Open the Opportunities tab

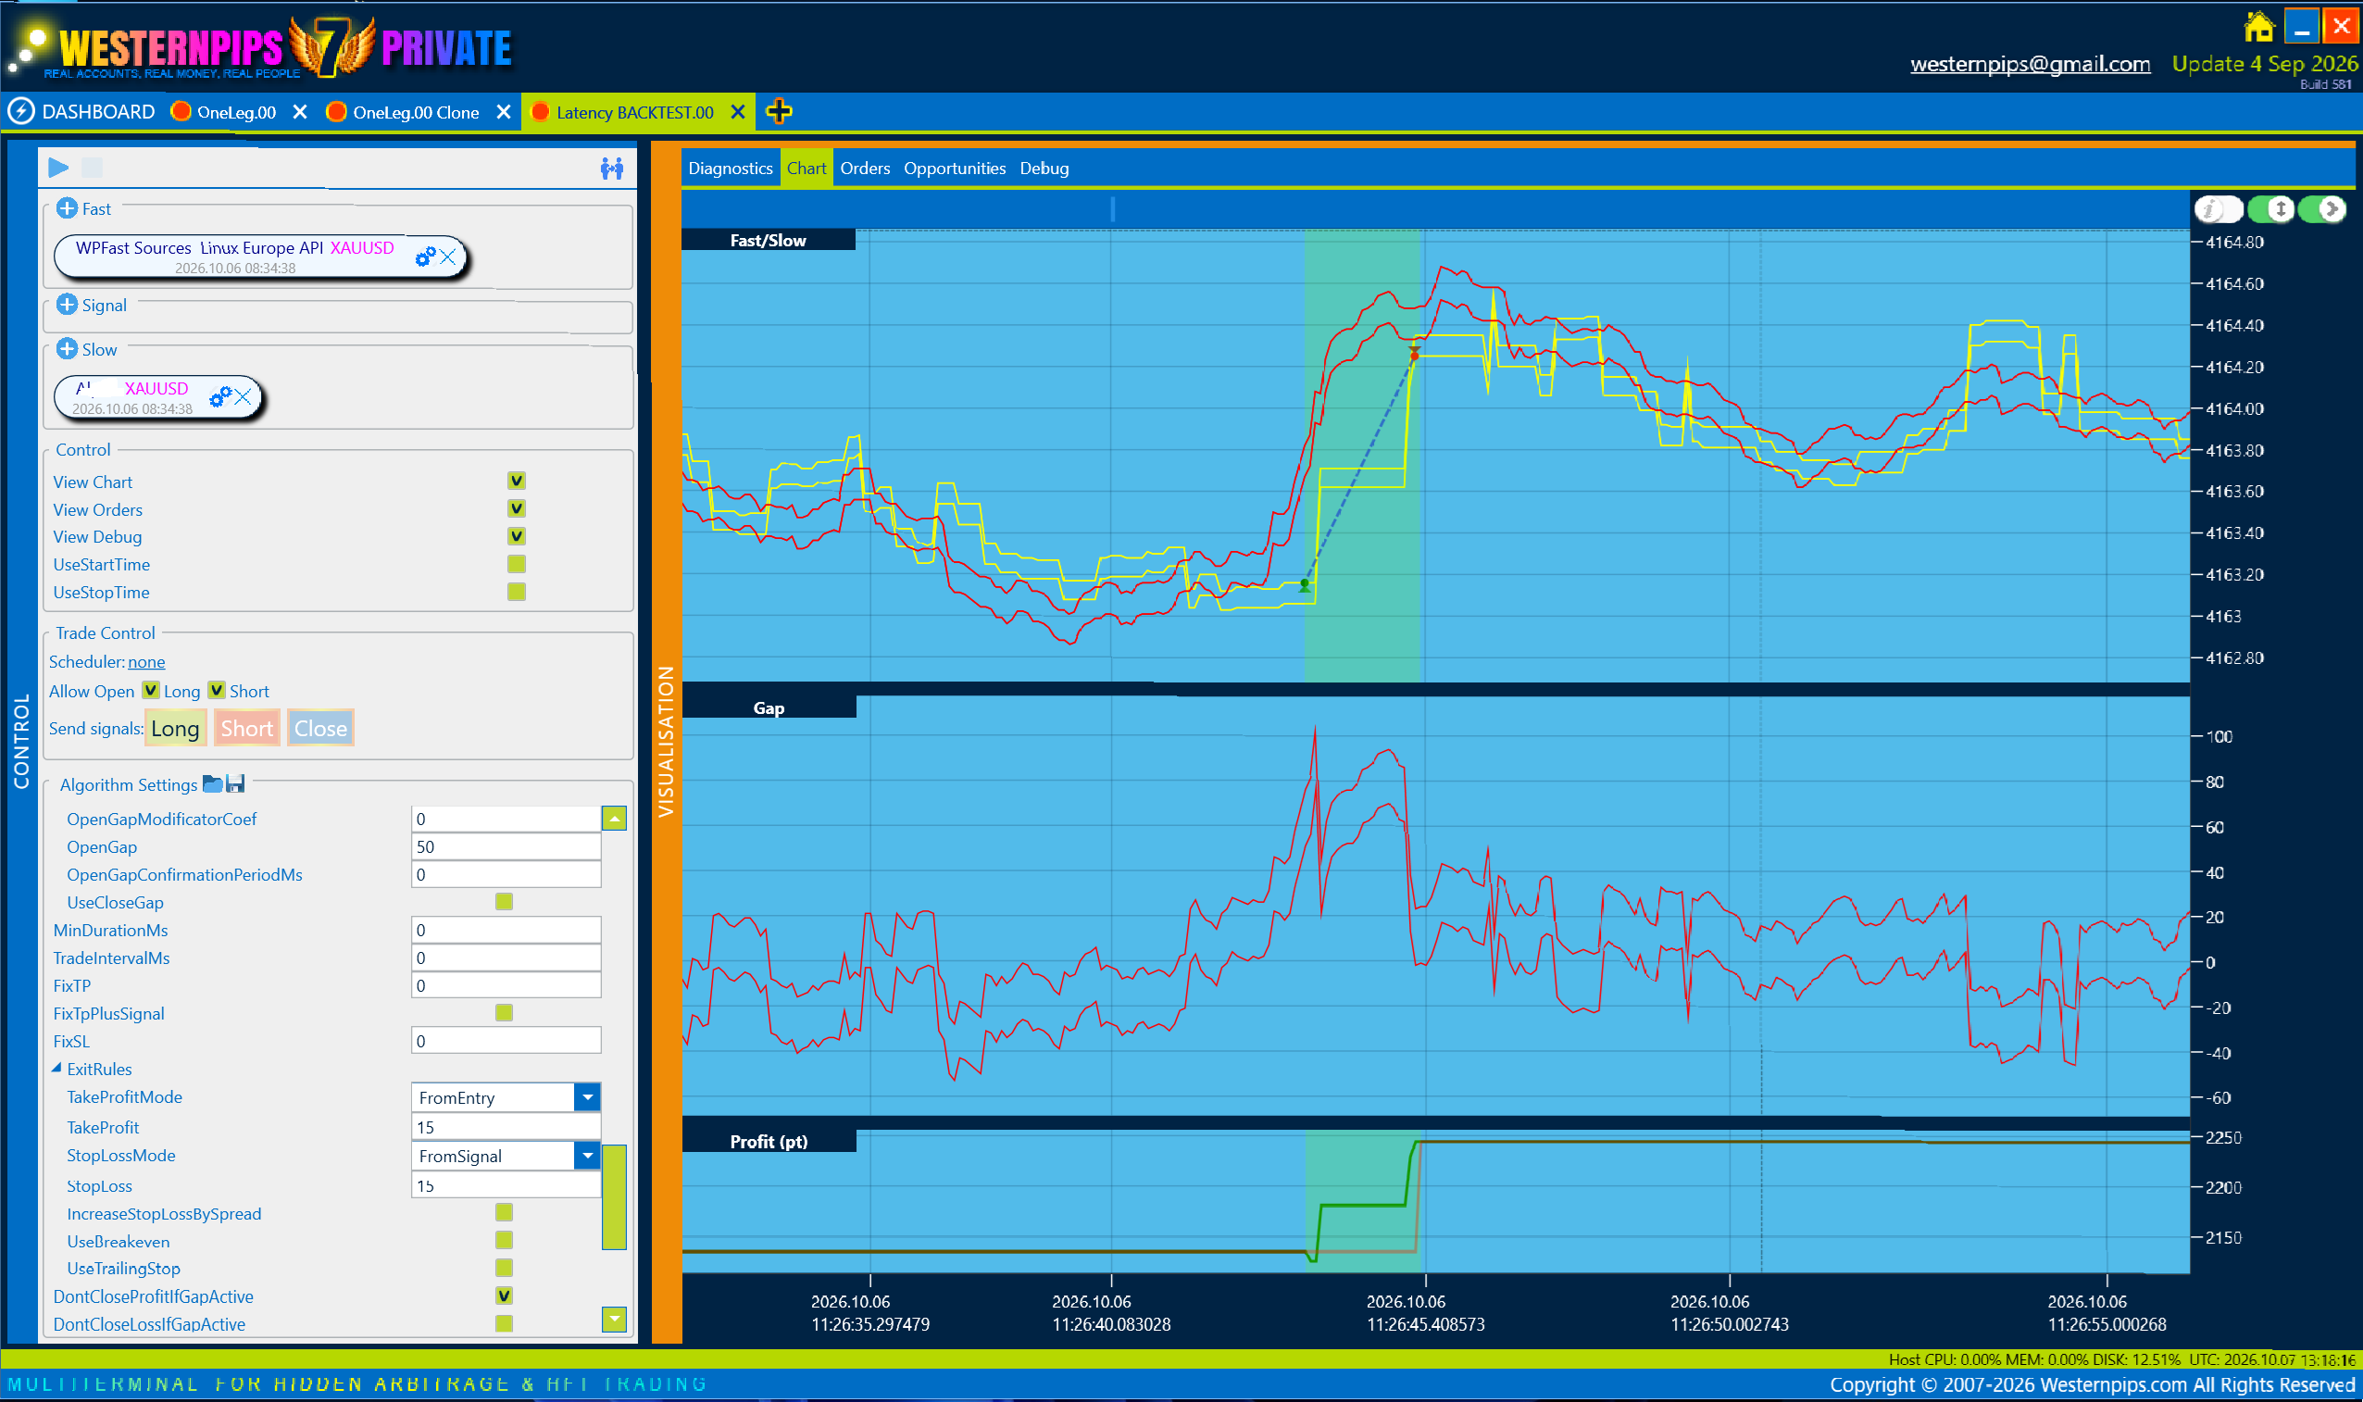click(x=955, y=169)
